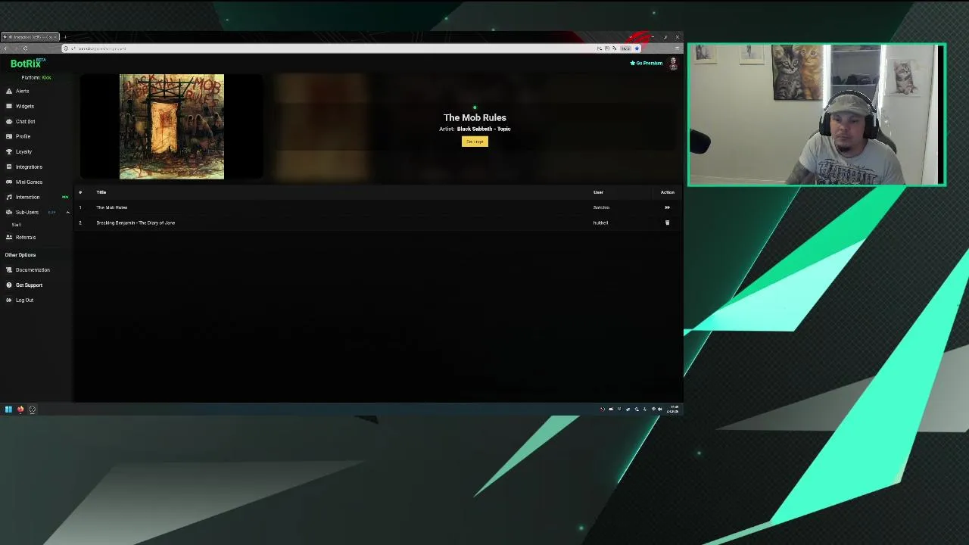Open a new browser tab with the plus icon
Screen dimensions: 969x545
(65, 37)
